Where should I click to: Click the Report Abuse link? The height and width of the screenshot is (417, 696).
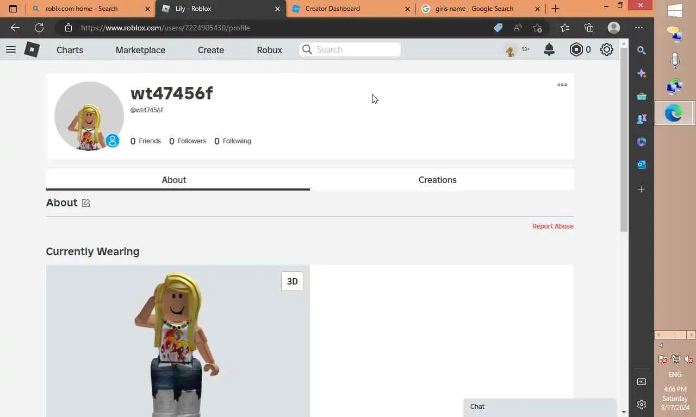pos(552,226)
